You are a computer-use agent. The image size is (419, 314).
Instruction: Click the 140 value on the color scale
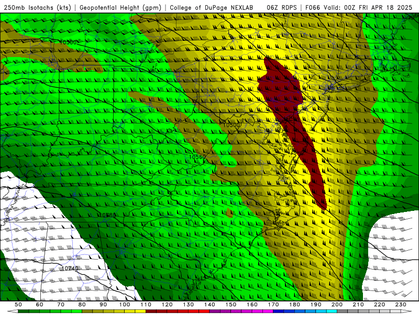point(210,305)
